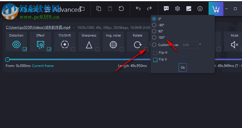
Task: Select the Custom value radio button
Action: pyautogui.click(x=154, y=45)
